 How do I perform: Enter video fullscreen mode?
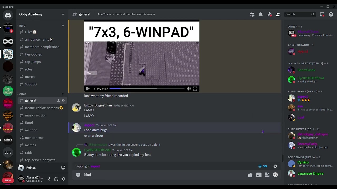(195, 89)
